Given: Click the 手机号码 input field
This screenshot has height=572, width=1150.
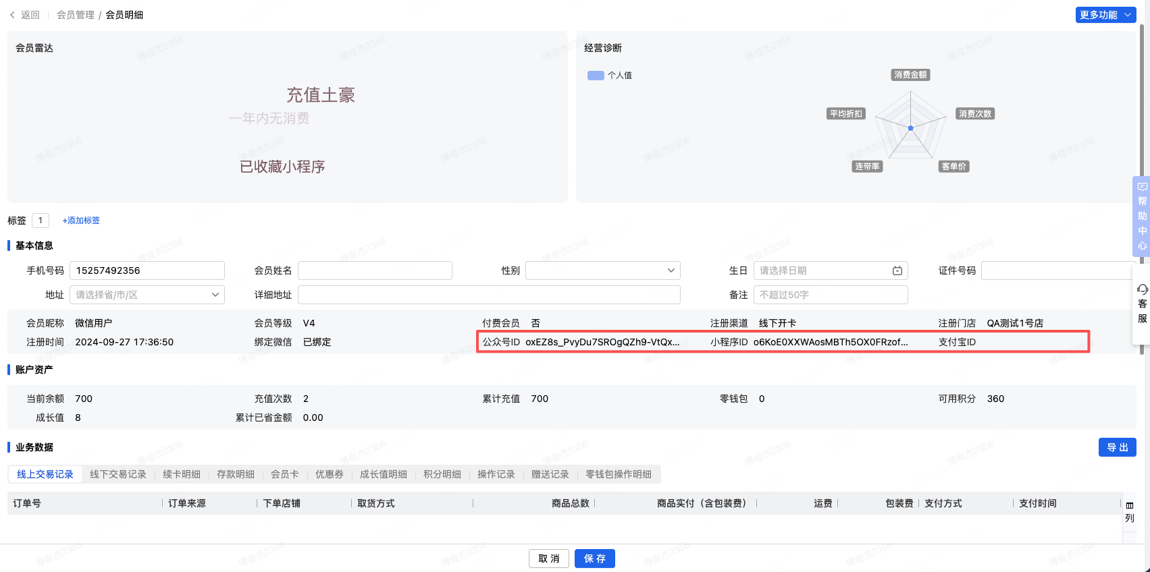Looking at the screenshot, I should [147, 270].
